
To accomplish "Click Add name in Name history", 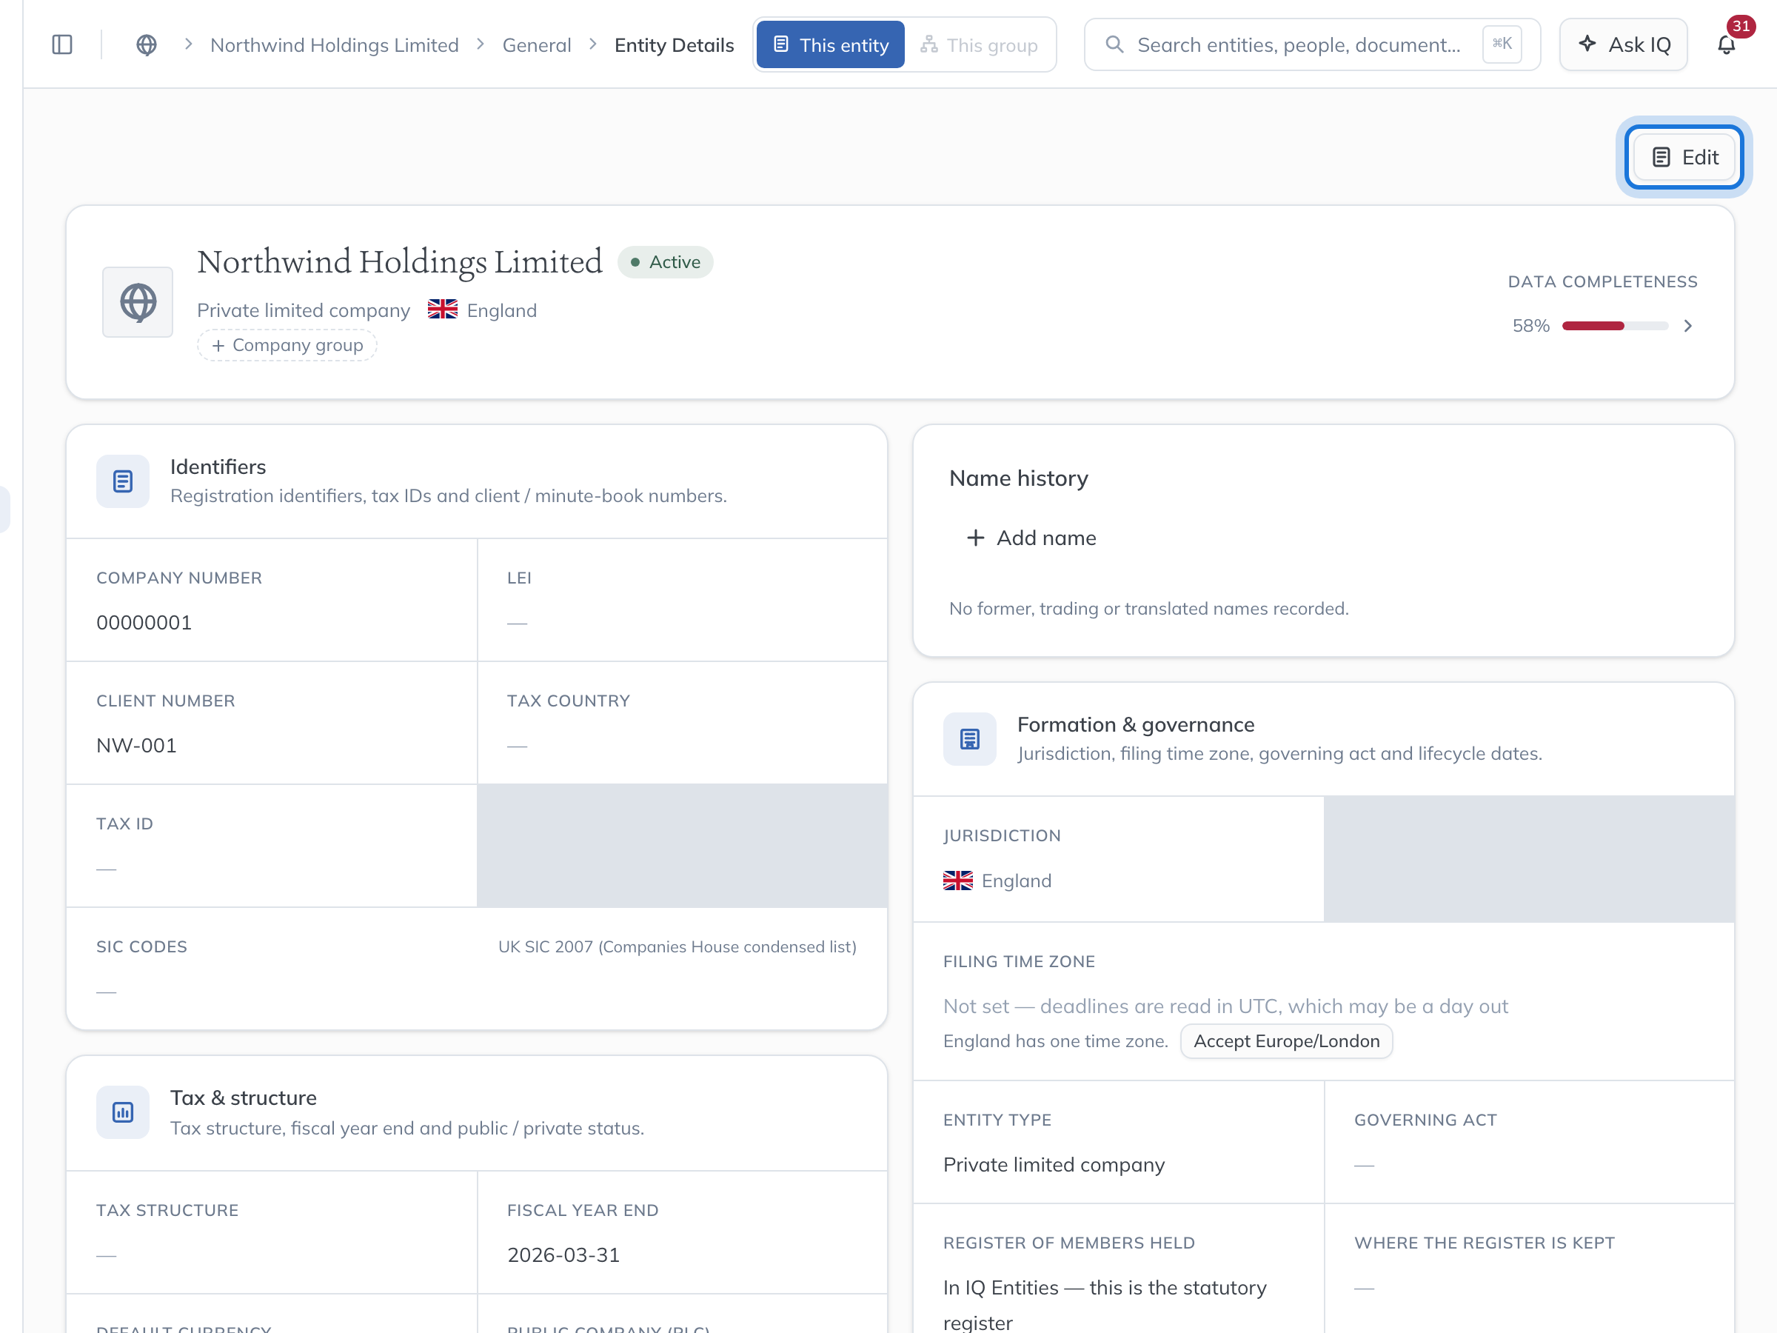I will coord(1031,538).
